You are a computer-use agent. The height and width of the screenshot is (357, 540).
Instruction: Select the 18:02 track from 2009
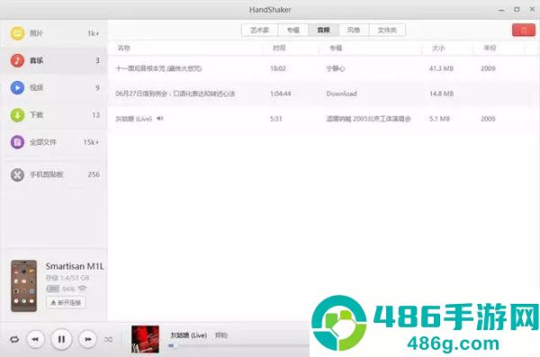click(323, 68)
